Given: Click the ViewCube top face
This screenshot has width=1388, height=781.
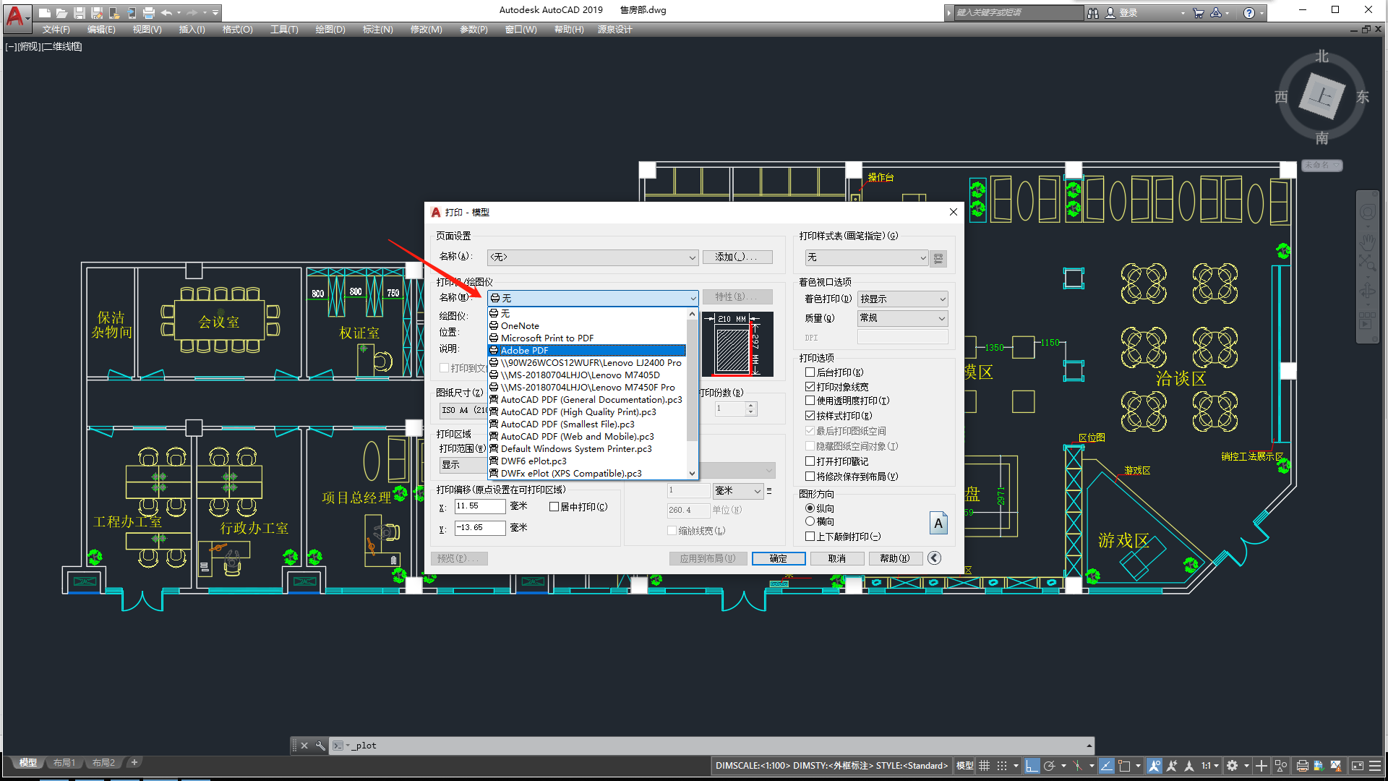Looking at the screenshot, I should 1321,96.
